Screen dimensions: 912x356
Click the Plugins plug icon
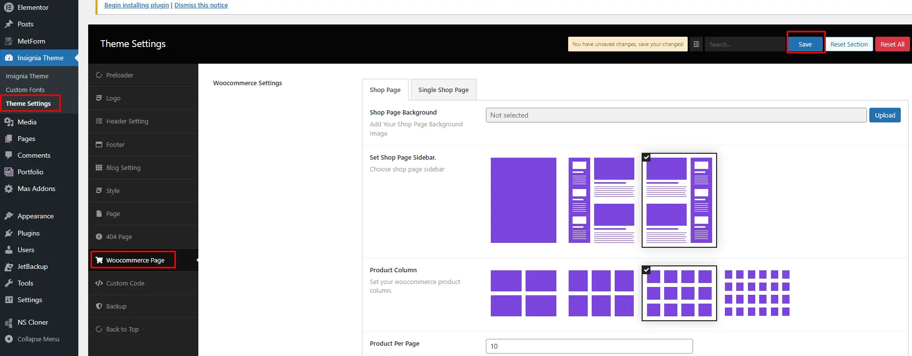9,233
